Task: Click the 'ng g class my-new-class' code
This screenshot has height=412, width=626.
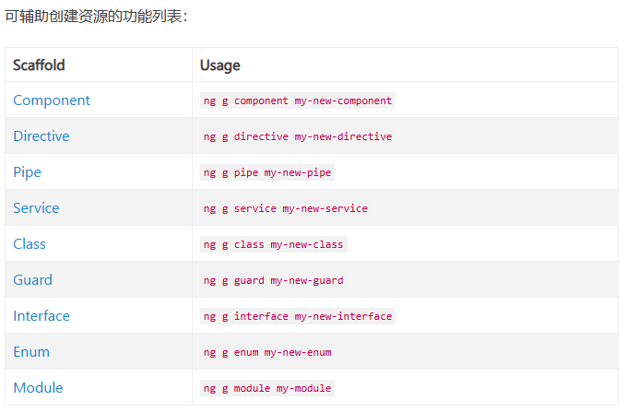Action: coord(273,244)
